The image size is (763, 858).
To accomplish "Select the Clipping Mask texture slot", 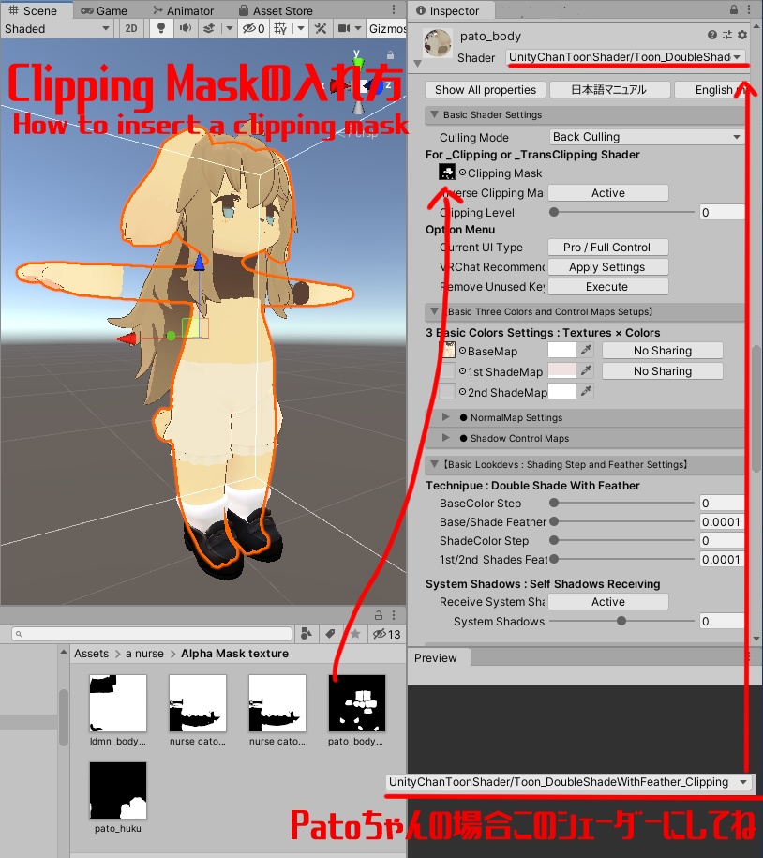I will (445, 173).
